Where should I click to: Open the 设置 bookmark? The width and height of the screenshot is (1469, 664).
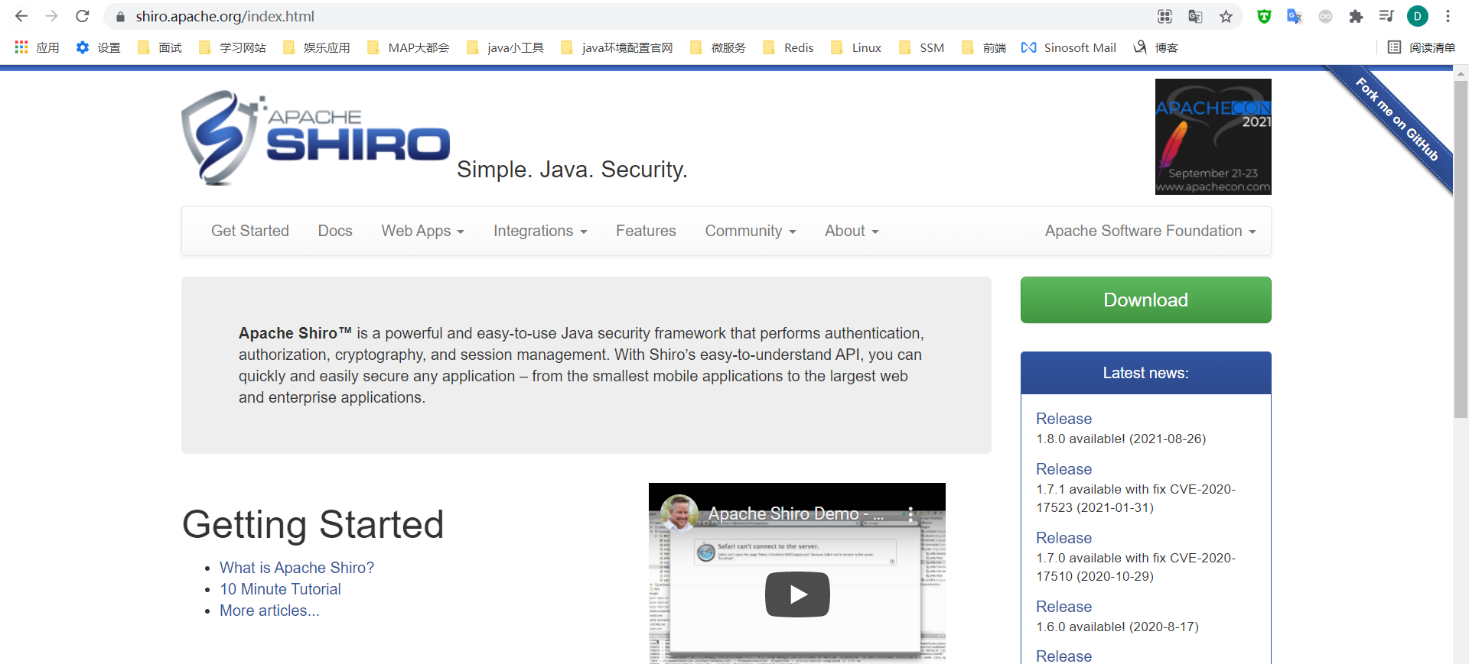point(98,47)
